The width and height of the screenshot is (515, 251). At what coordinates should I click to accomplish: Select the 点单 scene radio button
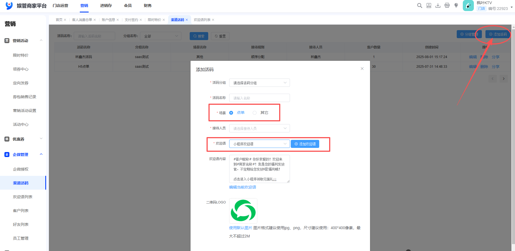pyautogui.click(x=231, y=113)
